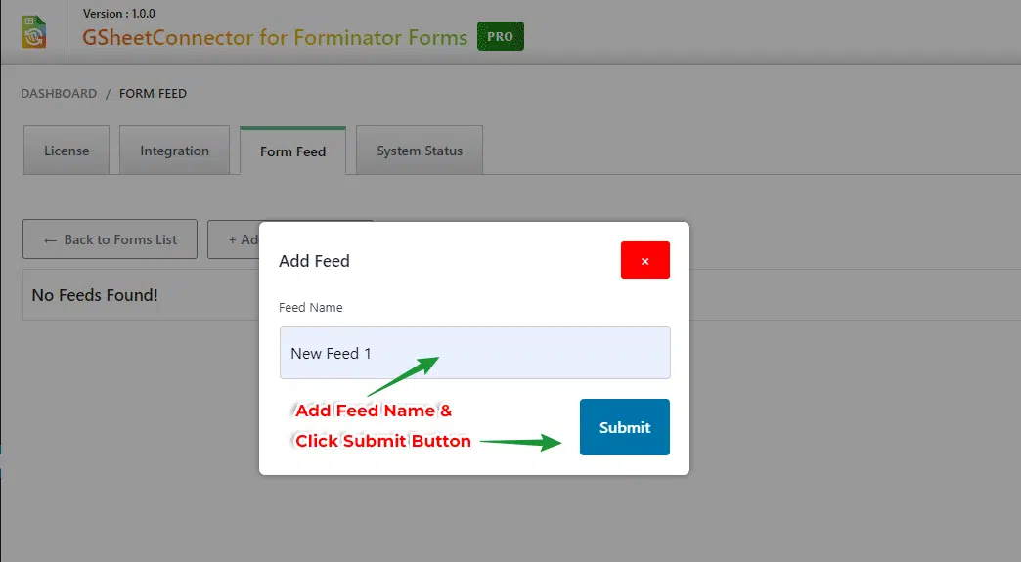The height and width of the screenshot is (562, 1021).
Task: Click the GSheetConnector logo icon
Action: click(x=34, y=31)
